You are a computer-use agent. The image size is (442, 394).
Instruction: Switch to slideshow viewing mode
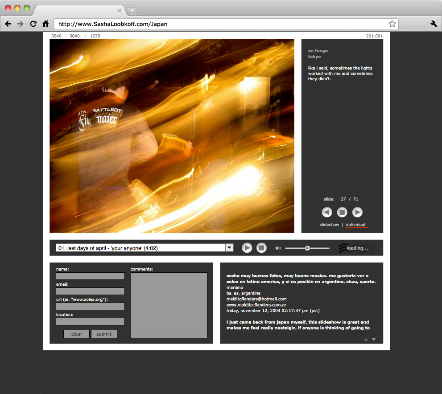pos(329,225)
